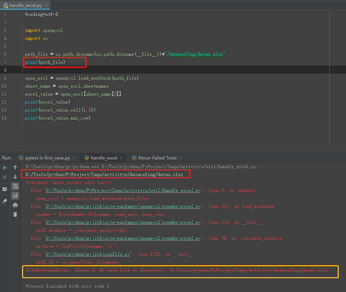Click the Up the Stack Trace arrow

[15, 167]
